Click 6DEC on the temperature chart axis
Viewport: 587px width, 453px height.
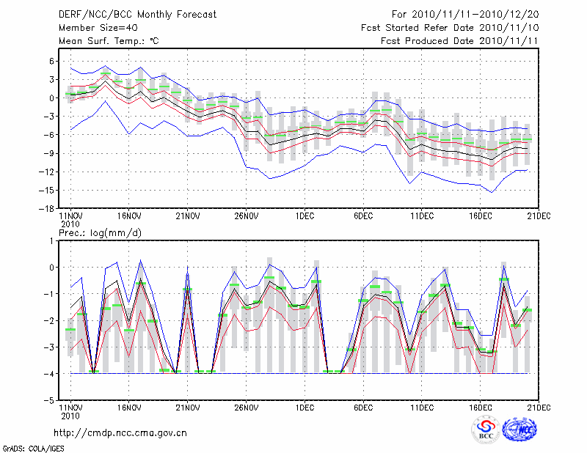click(x=363, y=217)
